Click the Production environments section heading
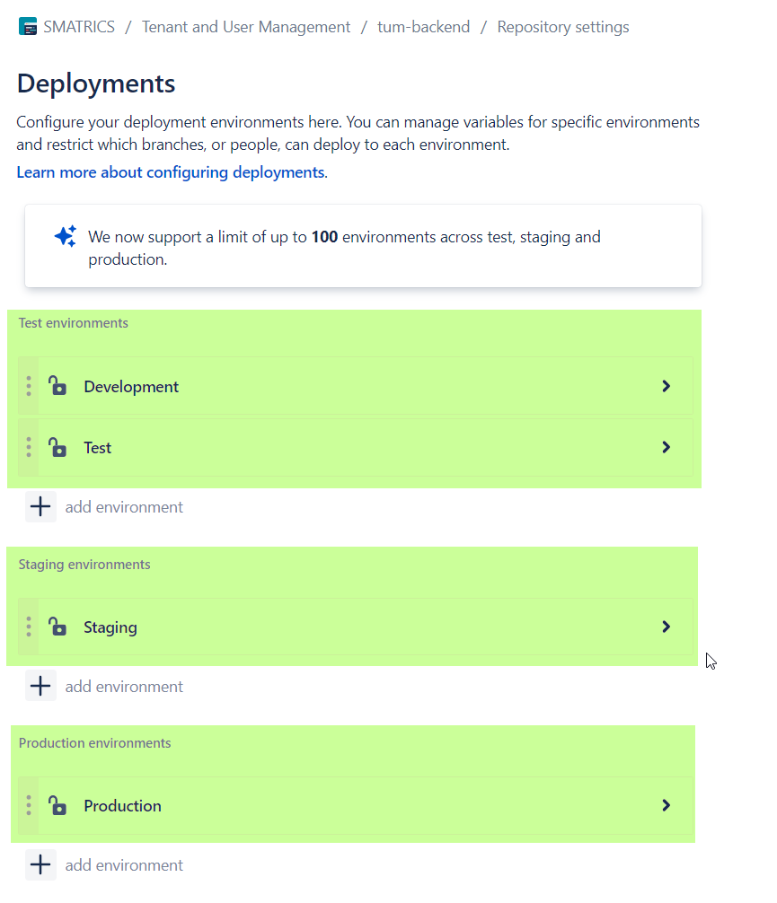 point(94,743)
